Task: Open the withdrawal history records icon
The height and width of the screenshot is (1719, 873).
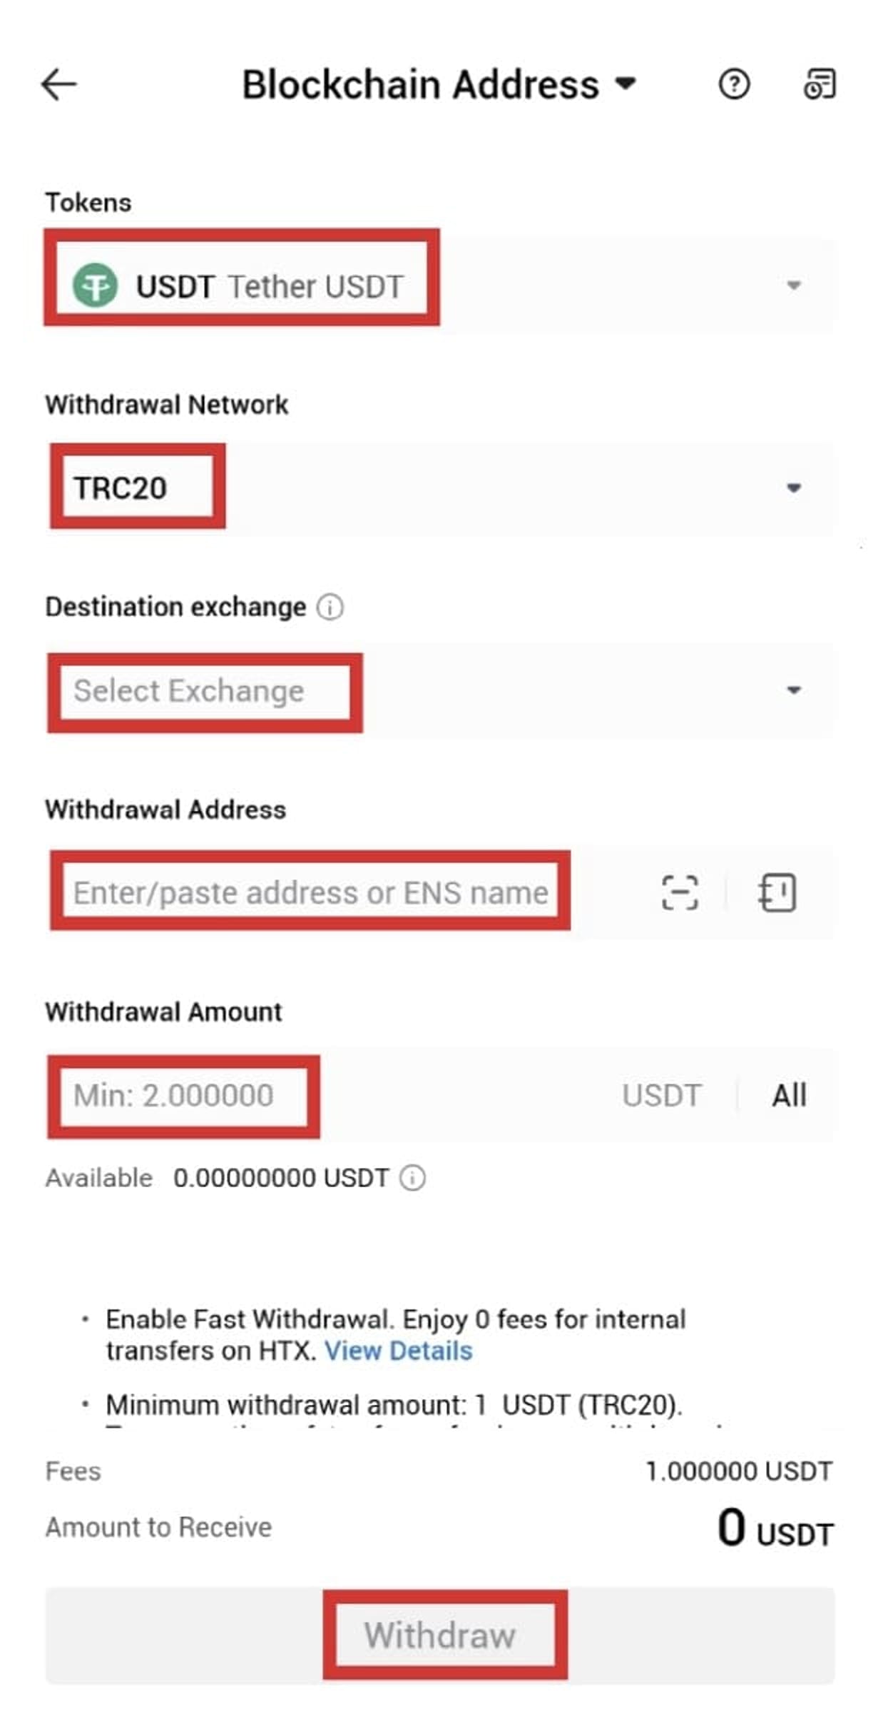Action: (x=819, y=84)
